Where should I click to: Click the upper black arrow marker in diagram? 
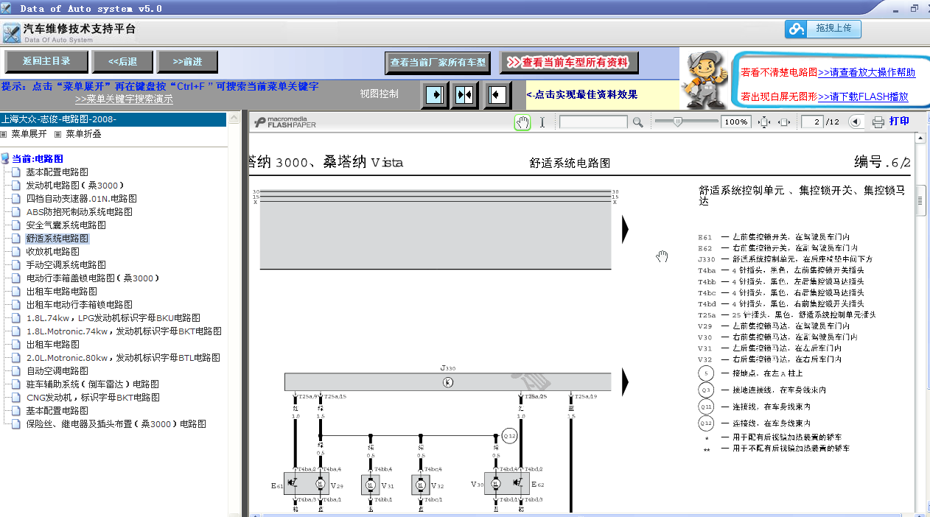pyautogui.click(x=626, y=229)
